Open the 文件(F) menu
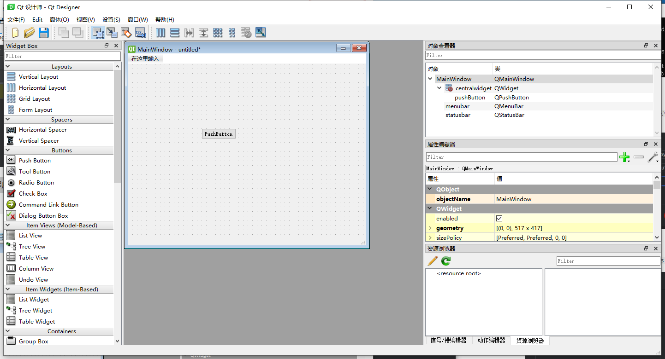 tap(16, 20)
